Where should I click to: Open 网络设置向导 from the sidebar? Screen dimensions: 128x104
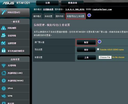pyautogui.click(x=15, y=12)
